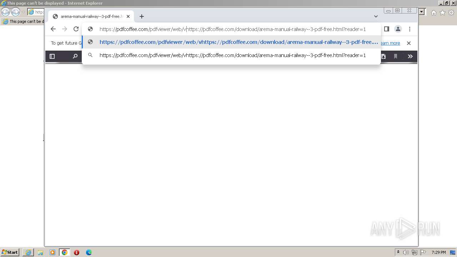Open Internet Explorer from taskbar
The height and width of the screenshot is (257, 457).
pyautogui.click(x=28, y=252)
